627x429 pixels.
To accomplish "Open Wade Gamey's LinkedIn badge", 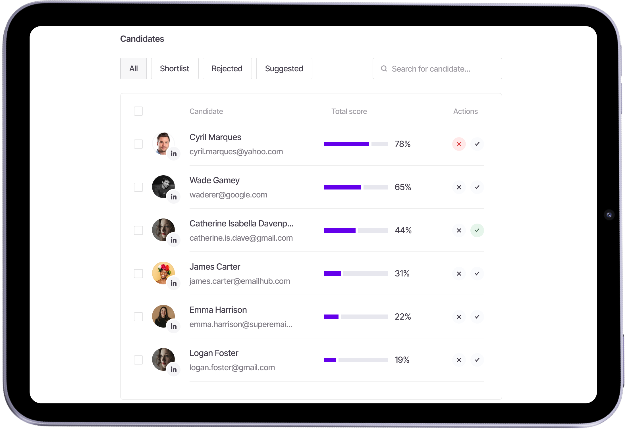I will 173,197.
